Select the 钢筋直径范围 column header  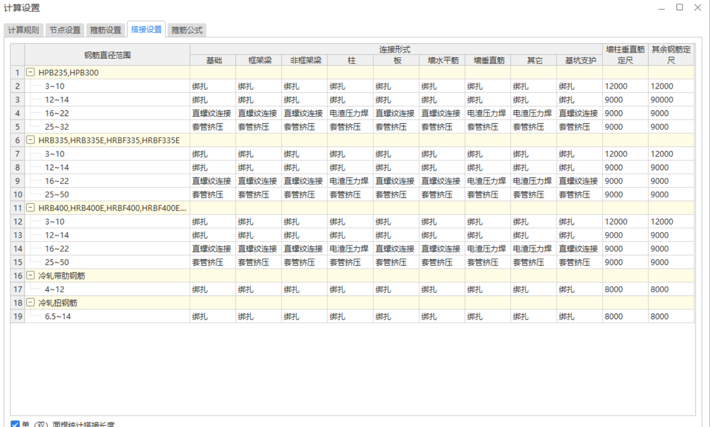(107, 55)
